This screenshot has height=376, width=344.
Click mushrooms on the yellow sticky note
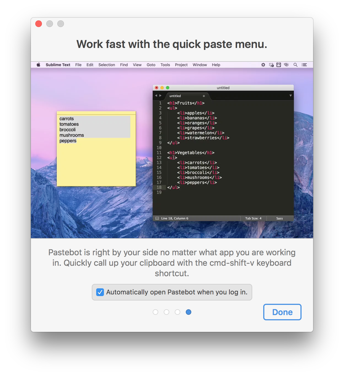(x=72, y=135)
